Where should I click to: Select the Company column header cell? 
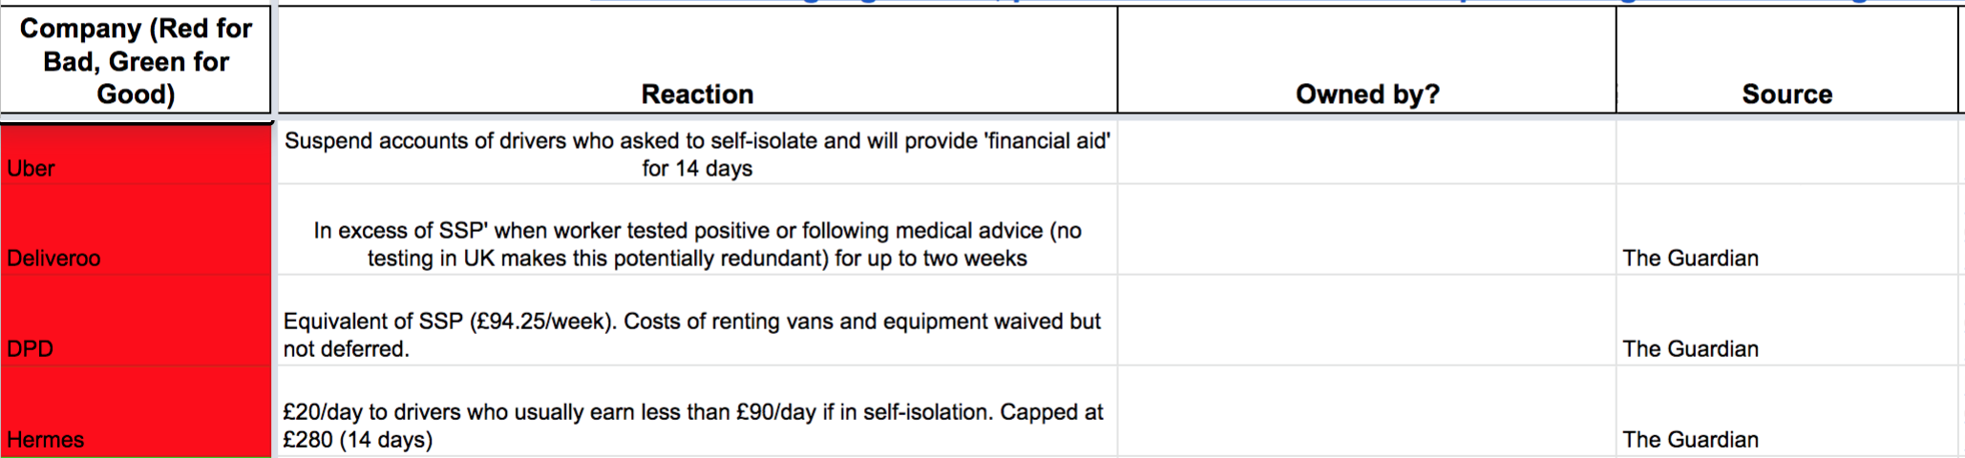point(136,61)
